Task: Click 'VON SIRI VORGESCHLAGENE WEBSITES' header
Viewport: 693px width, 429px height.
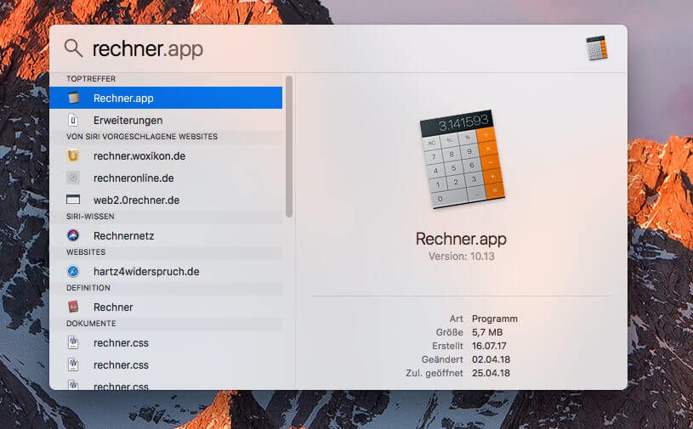Action: pyautogui.click(x=142, y=137)
